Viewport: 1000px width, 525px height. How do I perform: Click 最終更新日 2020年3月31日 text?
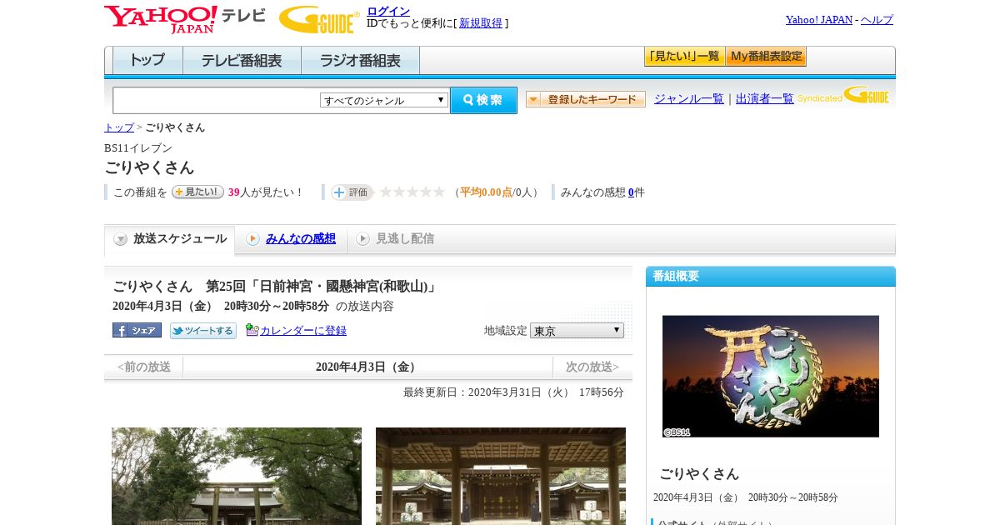(513, 392)
